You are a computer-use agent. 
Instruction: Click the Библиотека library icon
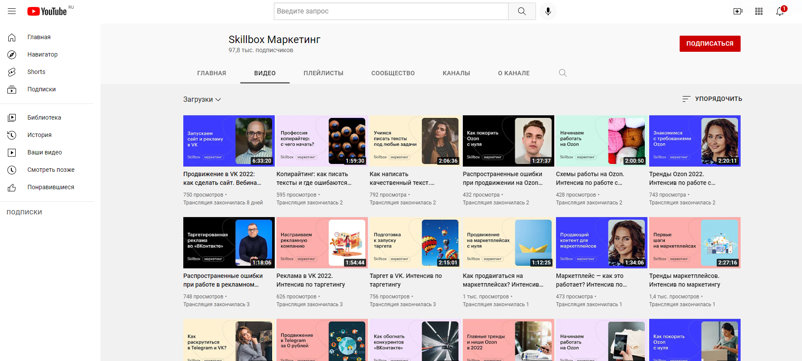point(12,117)
